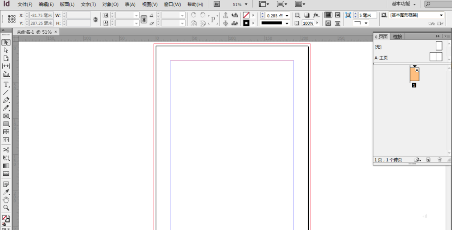
Task: Click the reference point locator grid
Action: (x=12, y=19)
